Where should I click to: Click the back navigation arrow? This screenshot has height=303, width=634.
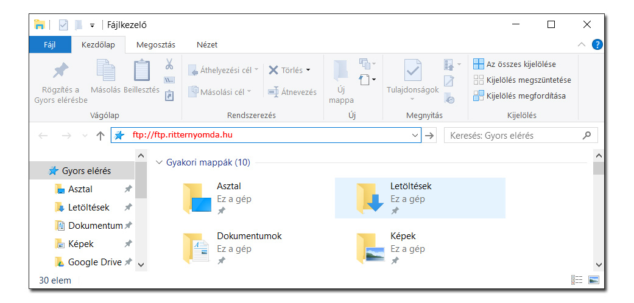click(x=43, y=136)
